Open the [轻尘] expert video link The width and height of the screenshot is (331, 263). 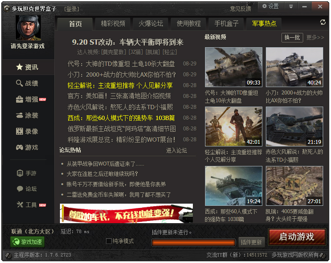[170, 52]
